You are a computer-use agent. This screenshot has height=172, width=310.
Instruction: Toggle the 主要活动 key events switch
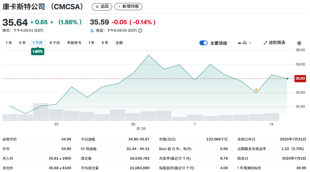[204, 43]
